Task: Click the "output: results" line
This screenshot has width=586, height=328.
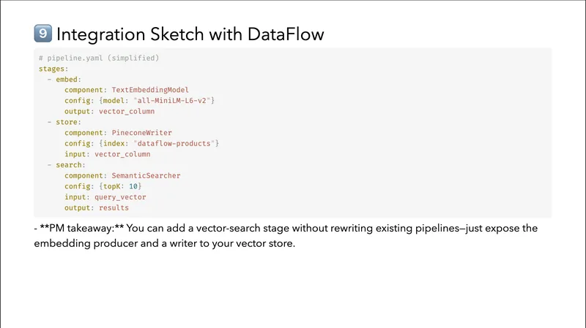Action: [97, 207]
